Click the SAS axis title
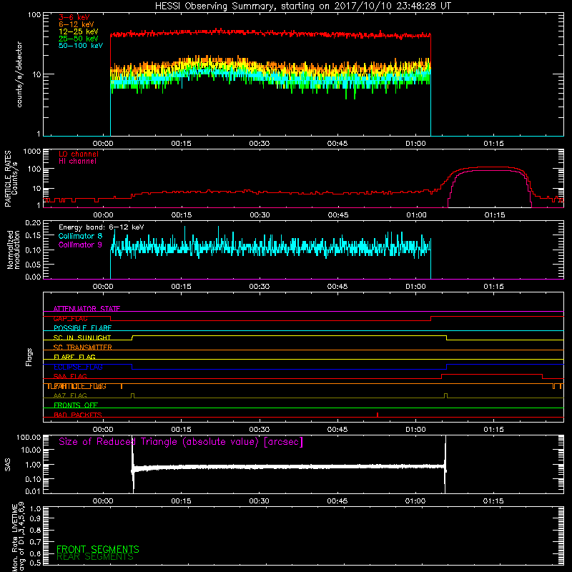Screen dimensions: 572x572 pos(7,464)
